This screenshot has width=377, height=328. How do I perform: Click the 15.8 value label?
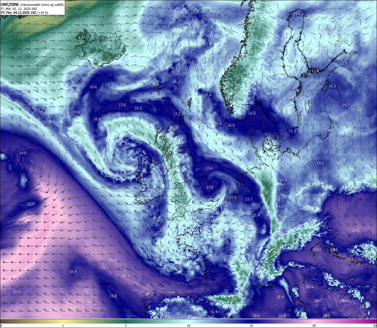click(x=208, y=95)
